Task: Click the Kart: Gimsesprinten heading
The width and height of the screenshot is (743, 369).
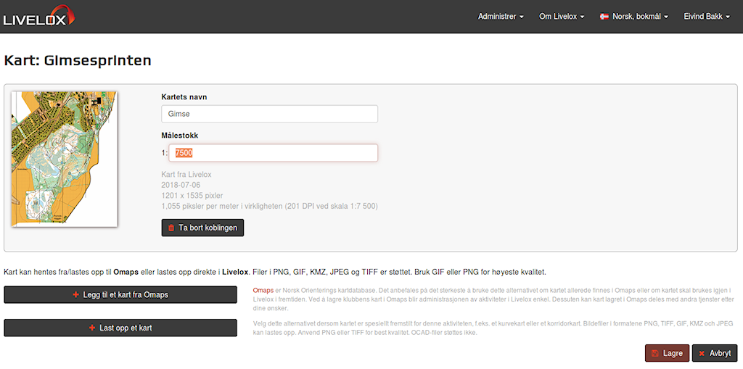Action: pyautogui.click(x=78, y=61)
